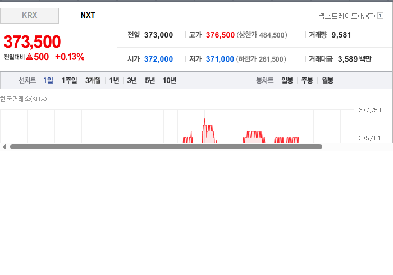Show the 3년 line chart
This screenshot has width=393, height=275.
tap(132, 80)
